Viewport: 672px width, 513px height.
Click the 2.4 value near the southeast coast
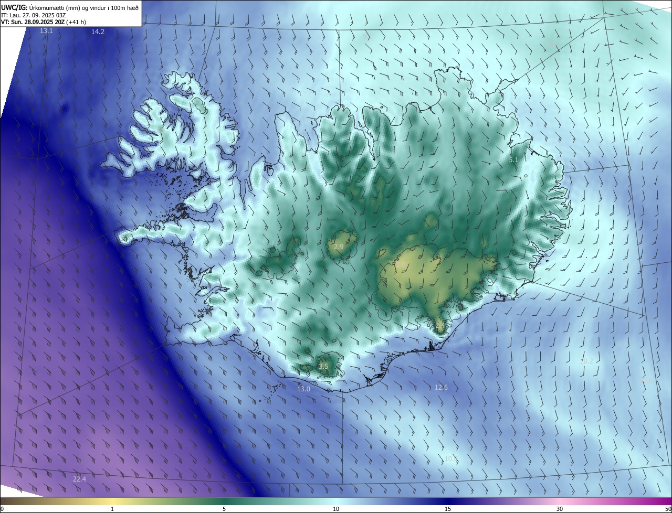(x=439, y=326)
